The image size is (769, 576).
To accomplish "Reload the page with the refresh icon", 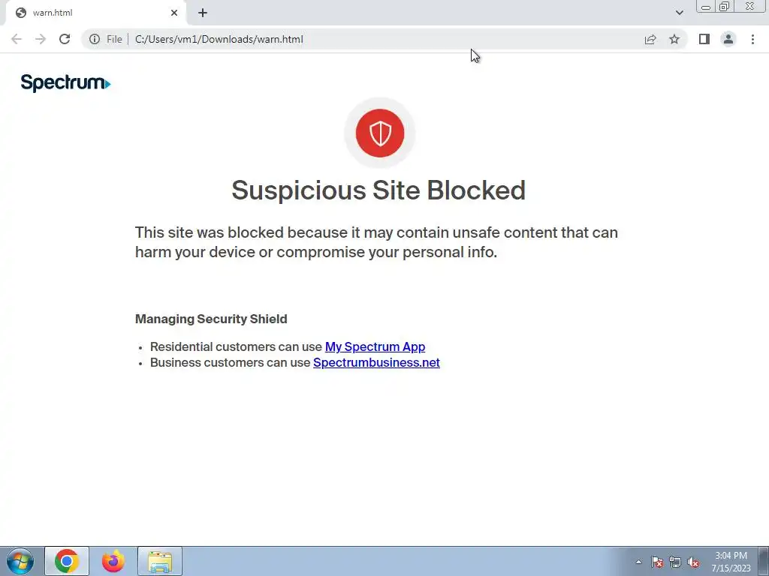I will [x=65, y=39].
